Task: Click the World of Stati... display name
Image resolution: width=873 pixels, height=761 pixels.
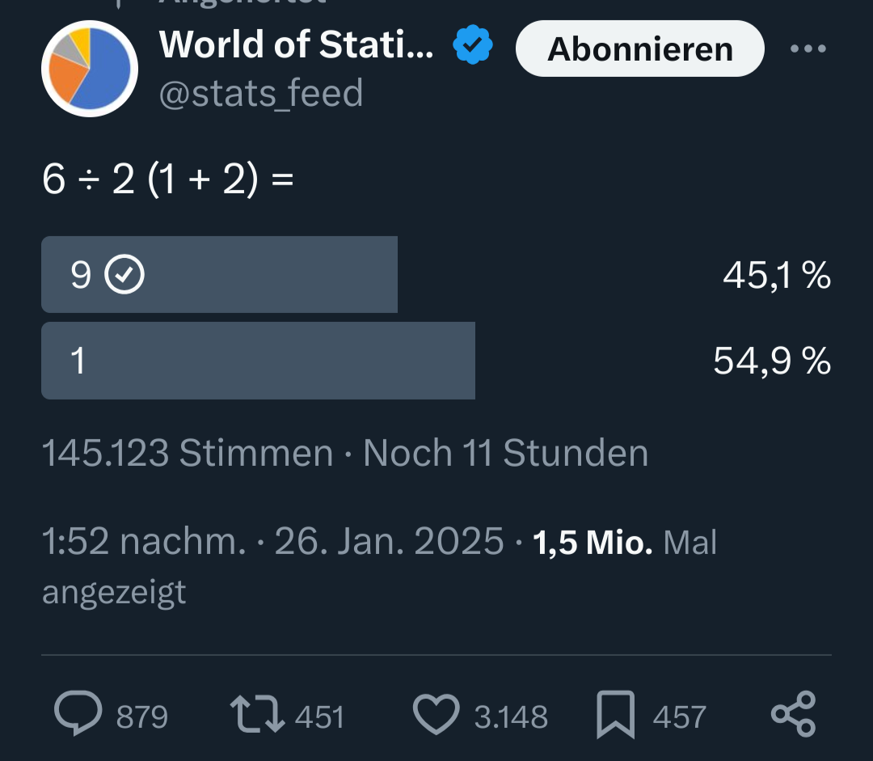Action: coord(297,45)
